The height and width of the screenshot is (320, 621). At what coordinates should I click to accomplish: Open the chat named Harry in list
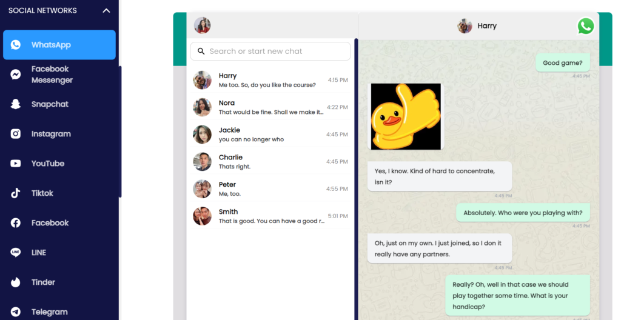coord(270,80)
